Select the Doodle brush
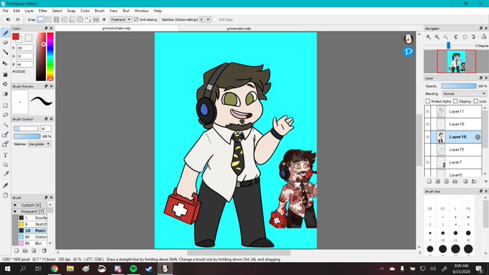Image resolution: width=489 pixels, height=275 pixels. click(33, 218)
